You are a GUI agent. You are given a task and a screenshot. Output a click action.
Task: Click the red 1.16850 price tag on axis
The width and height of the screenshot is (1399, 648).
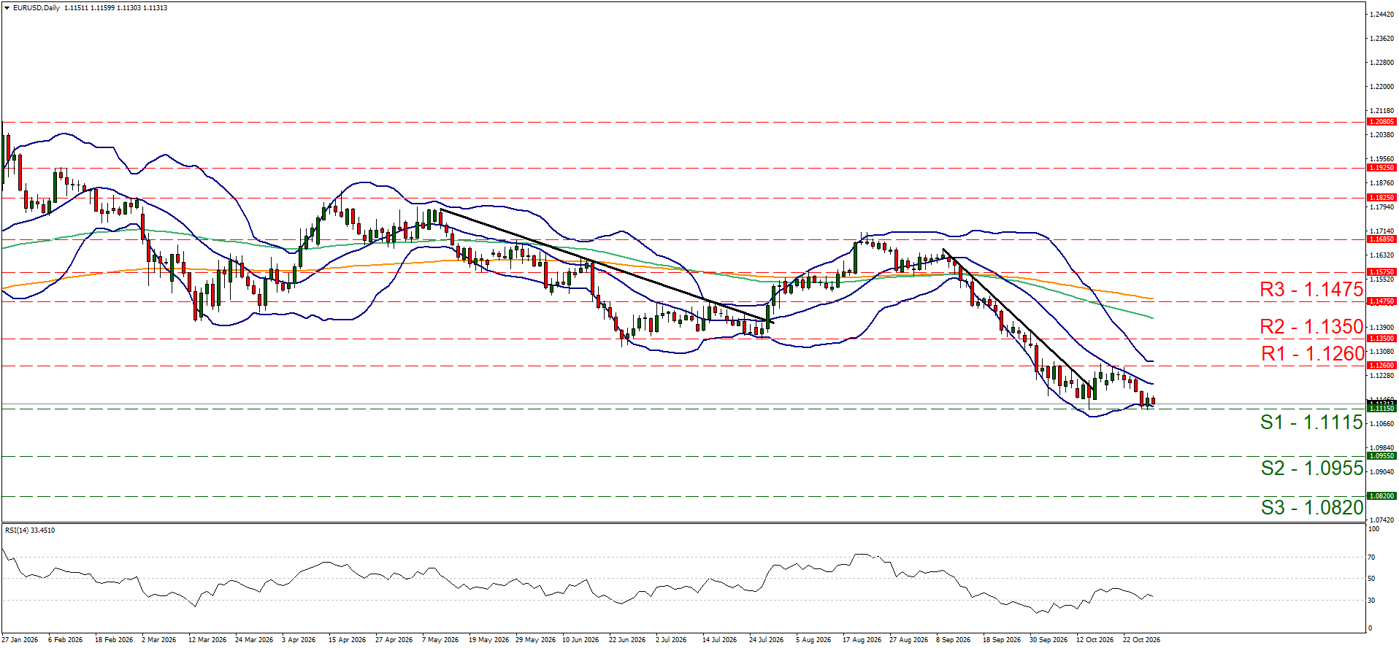[1381, 239]
